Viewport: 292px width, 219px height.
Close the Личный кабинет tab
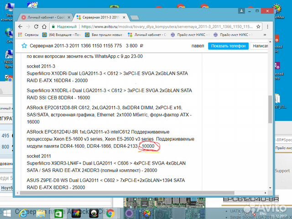tap(69, 17)
